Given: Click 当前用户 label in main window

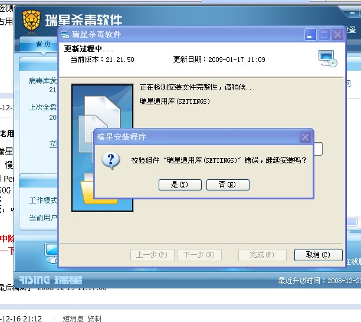Looking at the screenshot, I should (x=43, y=218).
